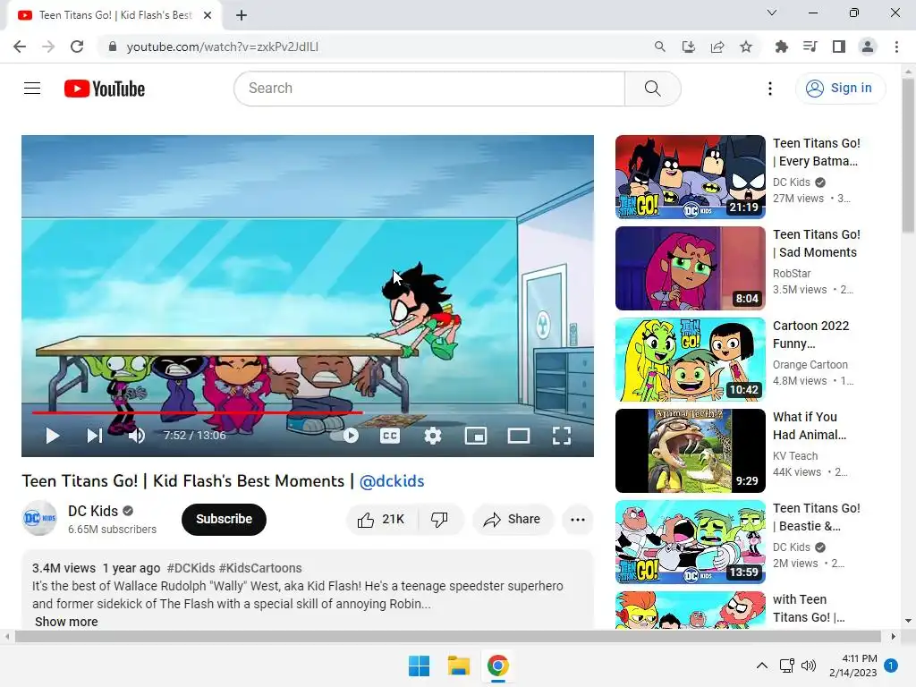Toggle Chrome side panel
The image size is (916, 687).
839,47
